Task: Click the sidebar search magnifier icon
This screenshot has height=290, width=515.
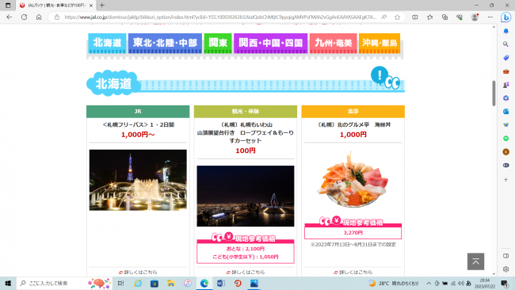Action: 505,44
